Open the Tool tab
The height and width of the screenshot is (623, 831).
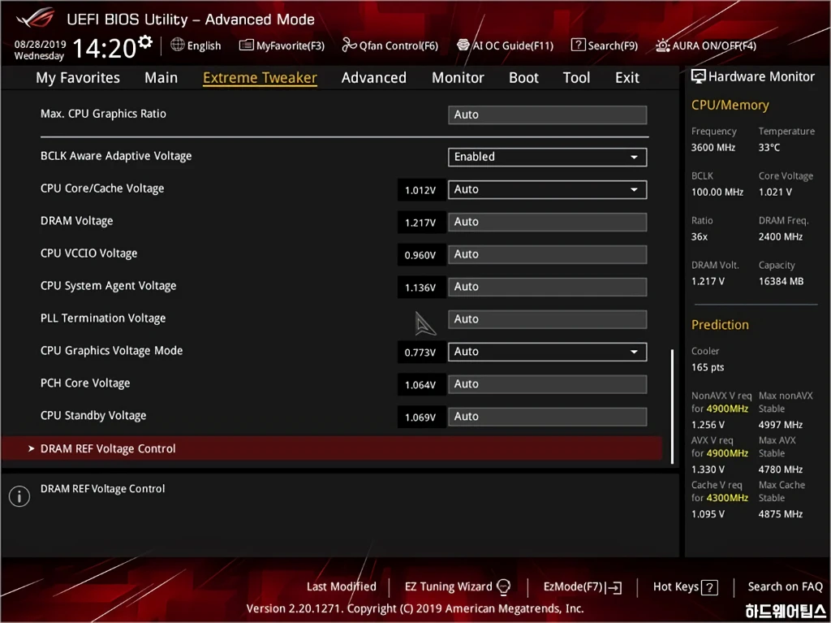pyautogui.click(x=576, y=78)
